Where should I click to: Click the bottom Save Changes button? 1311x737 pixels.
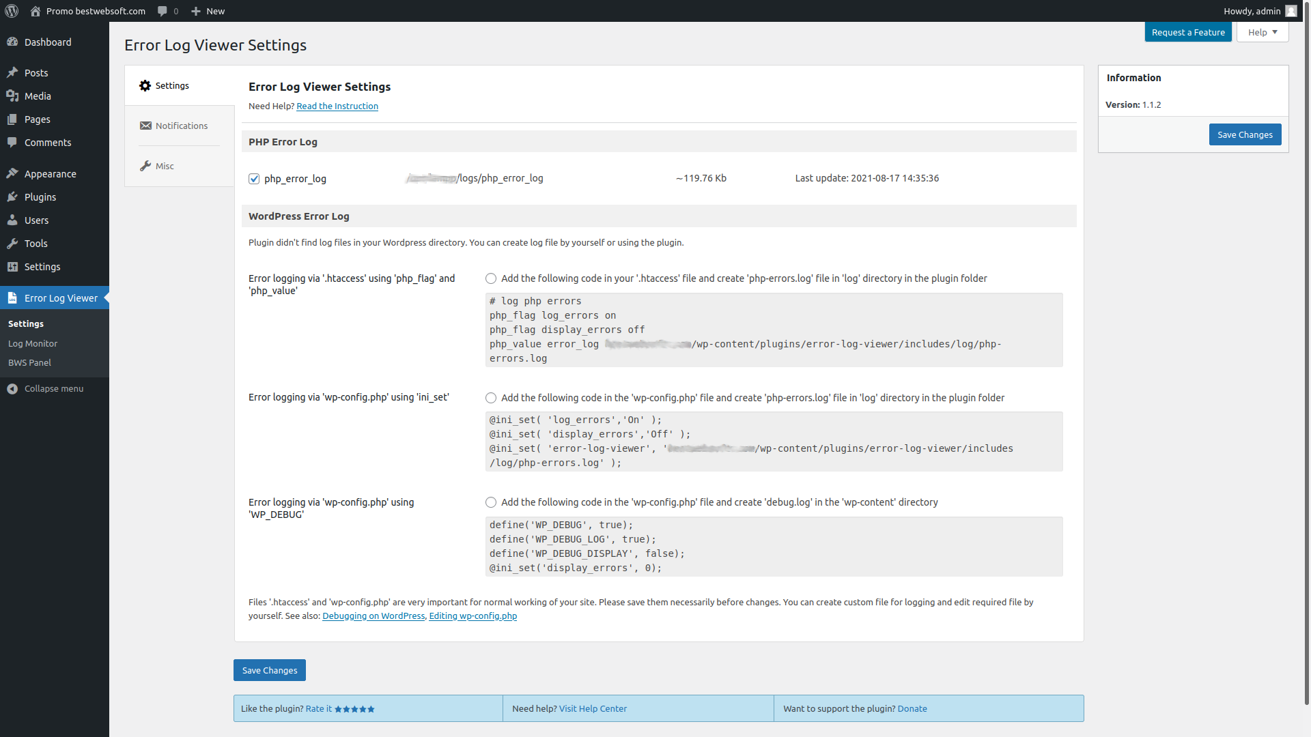pos(270,670)
